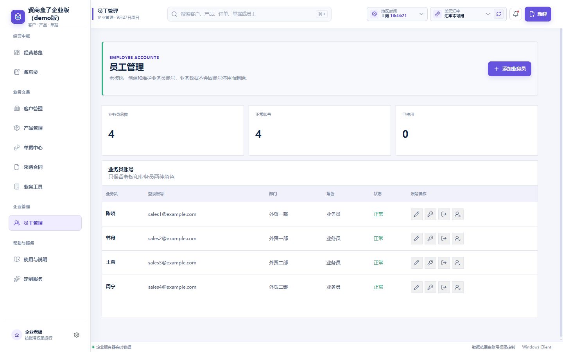Image resolution: width=563 pixels, height=352 pixels.
Task: Click the 已停用 stat card
Action: 467,130
